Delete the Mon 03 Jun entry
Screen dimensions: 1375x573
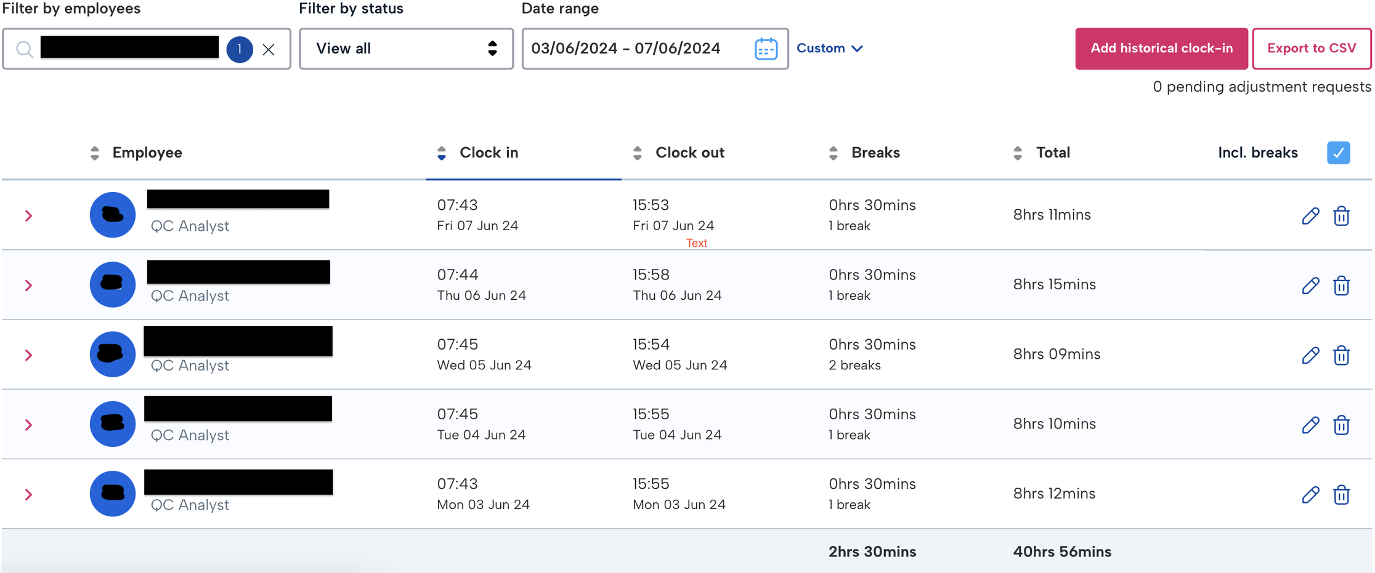(x=1341, y=494)
